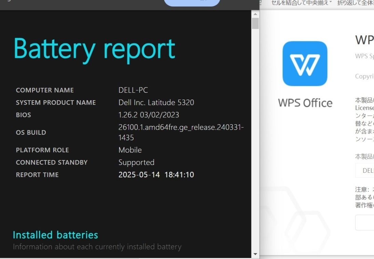The height and width of the screenshot is (259, 374).
Task: Click the DEL input field in WPS dialog
Action: pos(365,170)
